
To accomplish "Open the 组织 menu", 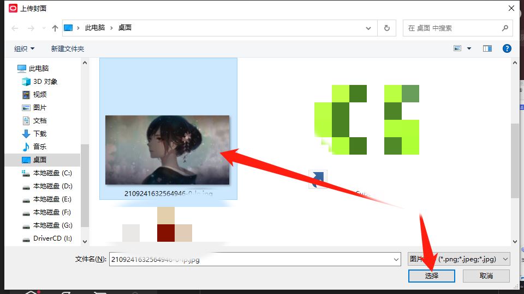I will tap(24, 48).
